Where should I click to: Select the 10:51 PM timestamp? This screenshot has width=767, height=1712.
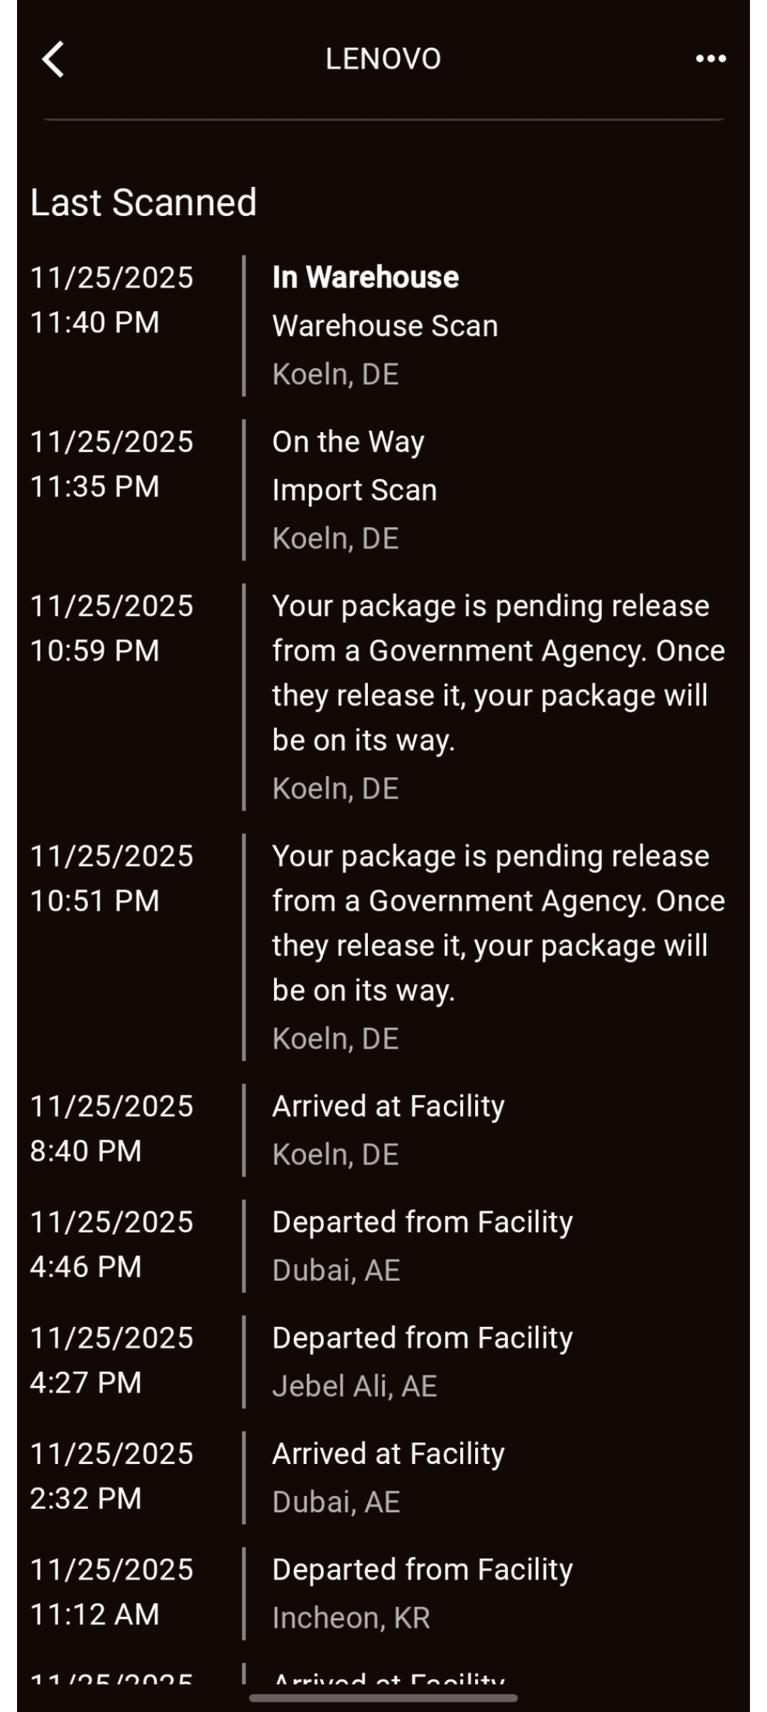pyautogui.click(x=94, y=901)
